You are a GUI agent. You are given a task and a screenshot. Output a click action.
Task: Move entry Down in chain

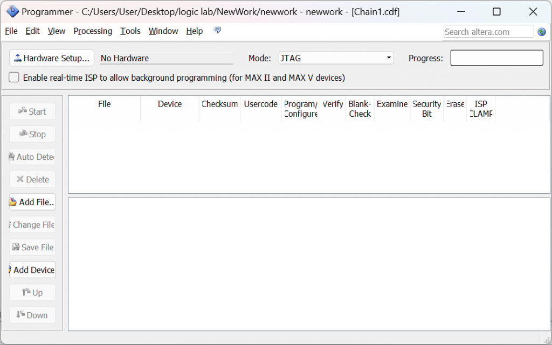click(x=32, y=315)
